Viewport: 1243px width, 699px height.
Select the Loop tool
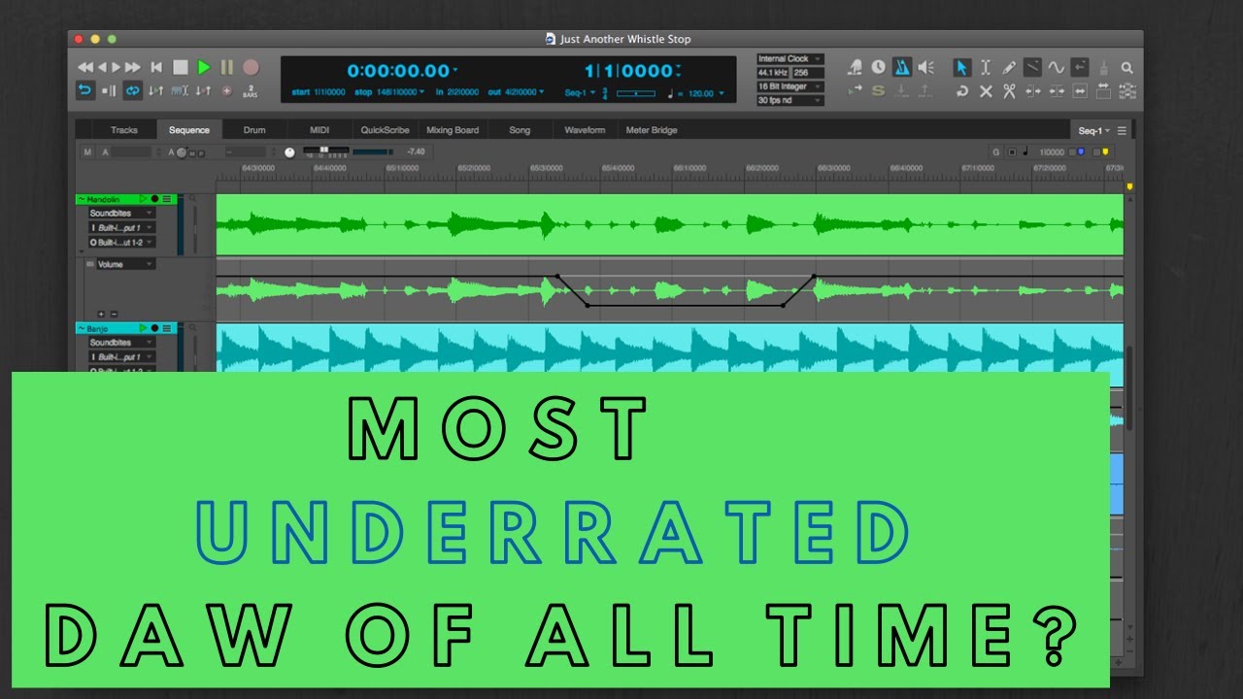962,90
